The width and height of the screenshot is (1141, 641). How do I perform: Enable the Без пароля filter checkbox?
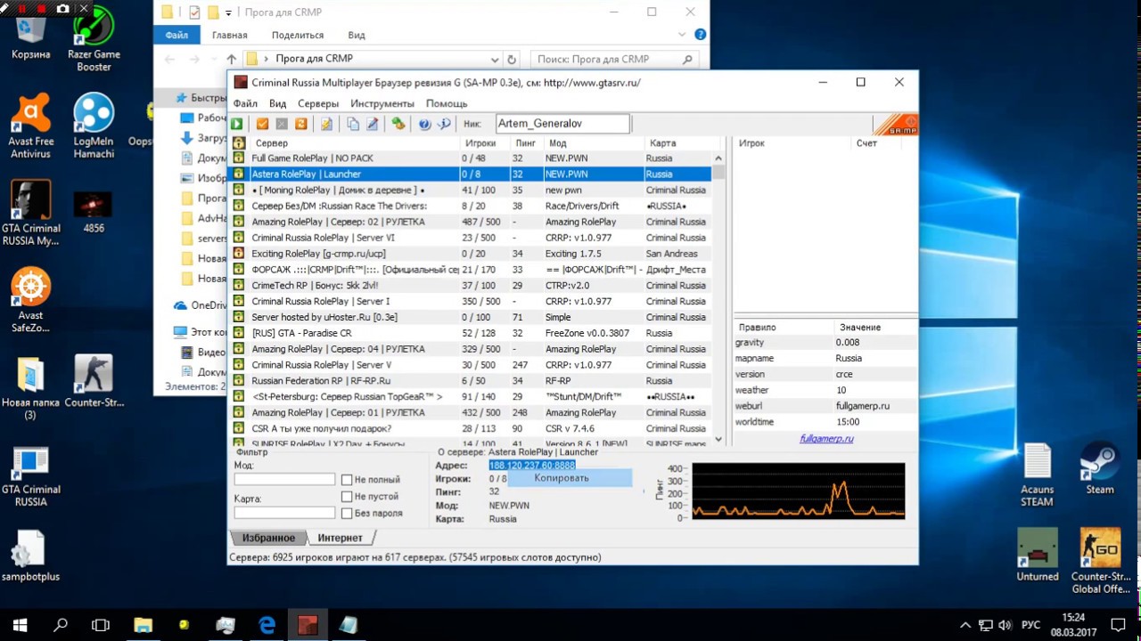point(348,513)
